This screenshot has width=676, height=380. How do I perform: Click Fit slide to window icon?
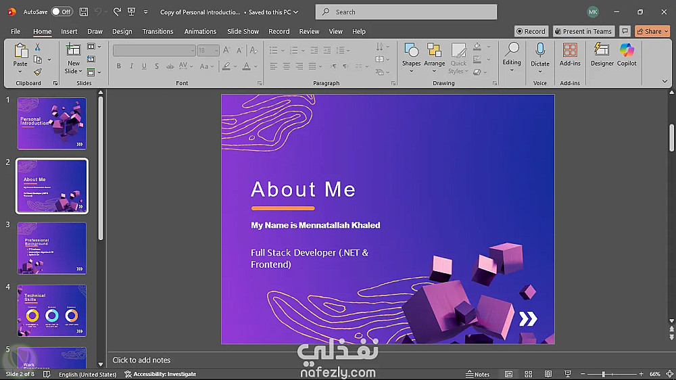669,374
